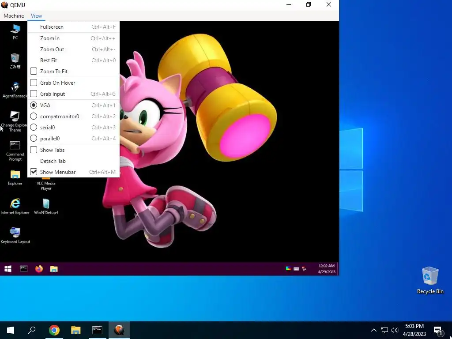The height and width of the screenshot is (339, 452).
Task: Open the host notification center
Action: point(438,331)
